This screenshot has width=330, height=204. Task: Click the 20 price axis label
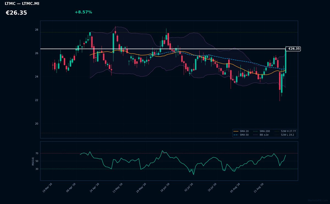pyautogui.click(x=37, y=124)
